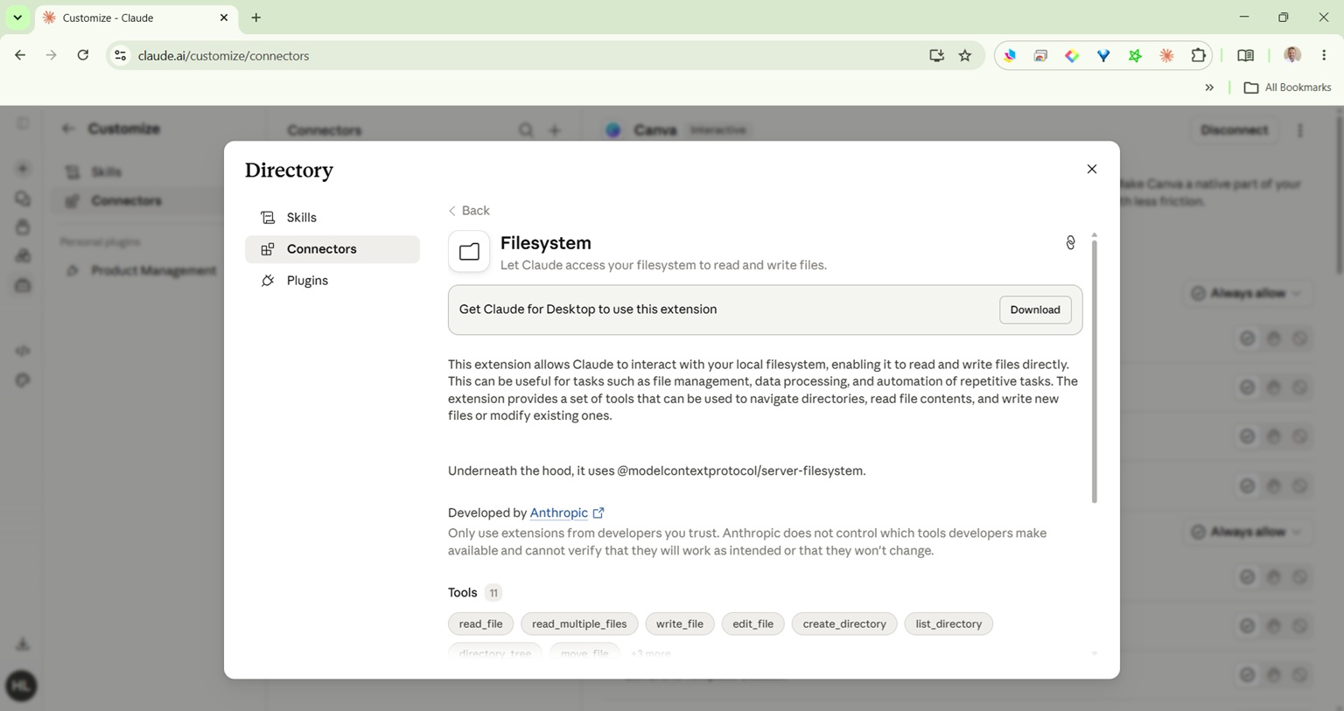This screenshot has height=711, width=1344.
Task: Open Chrome's three-dot menu
Action: click(x=1324, y=56)
